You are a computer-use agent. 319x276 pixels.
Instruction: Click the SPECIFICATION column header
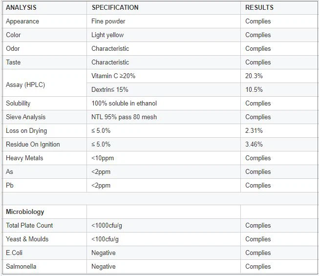[115, 8]
